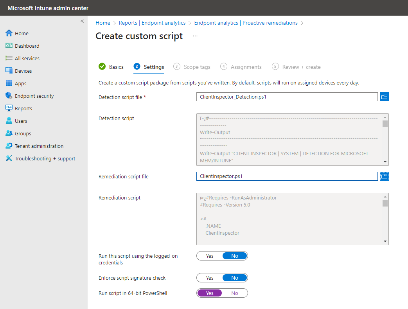This screenshot has width=408, height=309.
Task: Open Endpoint analytics | Proactive remediations breadcrumb
Action: point(246,23)
